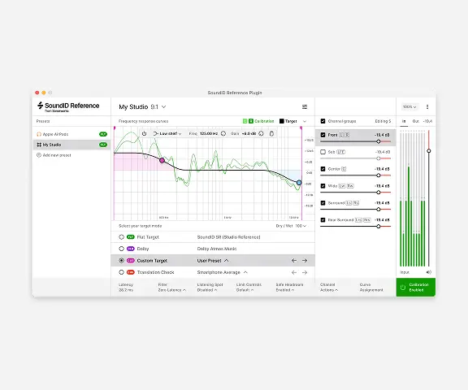Image resolution: width=468 pixels, height=390 pixels.
Task: Open the three-dot options menu
Action: pyautogui.click(x=427, y=106)
